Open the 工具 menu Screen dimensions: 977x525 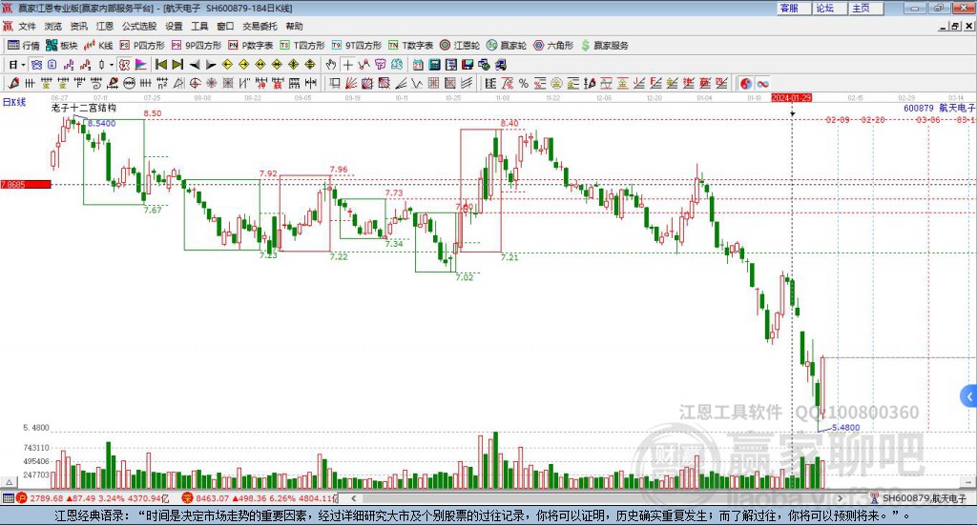point(199,26)
